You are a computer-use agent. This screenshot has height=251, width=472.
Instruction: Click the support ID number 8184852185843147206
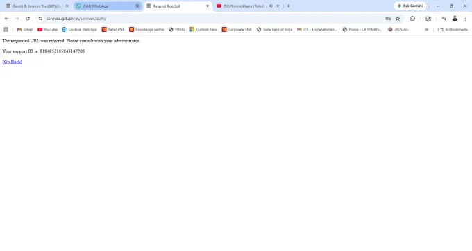point(62,51)
